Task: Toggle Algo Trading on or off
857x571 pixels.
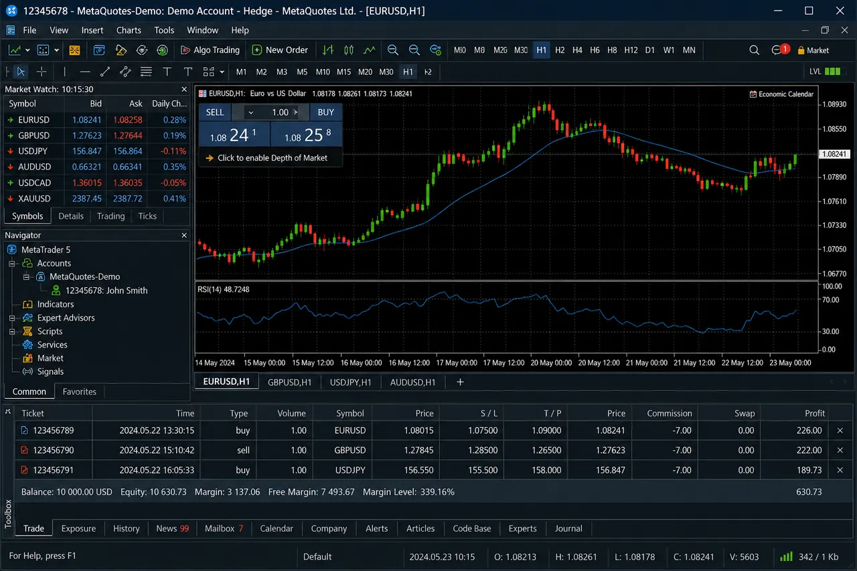Action: pyautogui.click(x=210, y=50)
